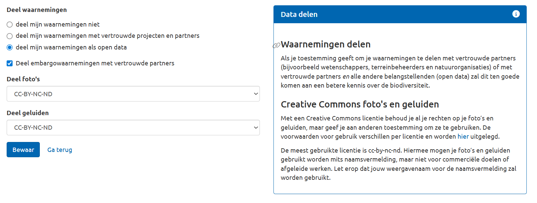Viewport: 537px width, 203px height.
Task: Click the anchor link icon beside Waarnemingen delen
Action: point(276,45)
